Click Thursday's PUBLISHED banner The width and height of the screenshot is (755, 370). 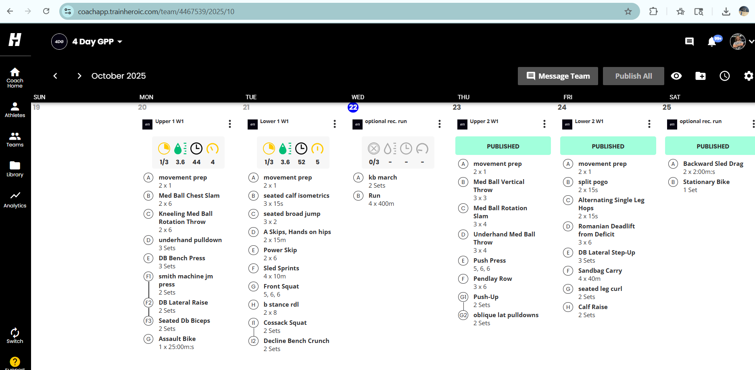click(x=503, y=146)
